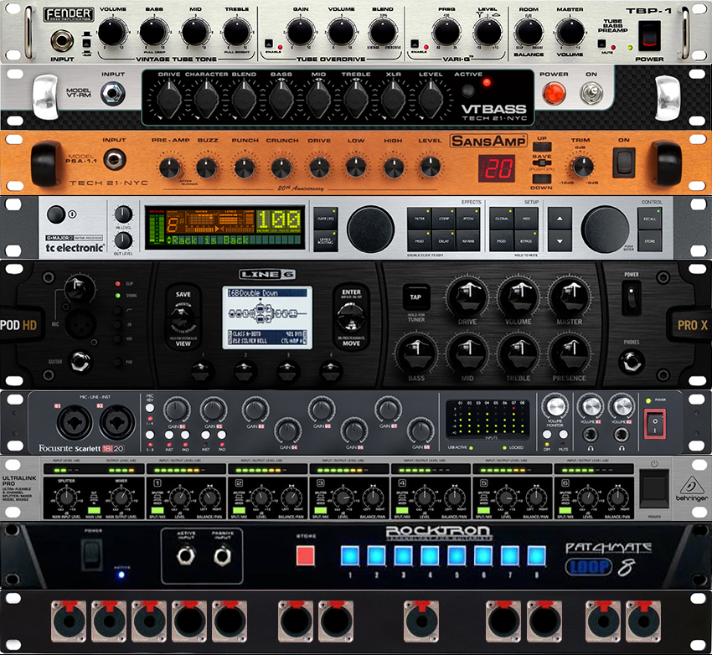Click the Focusrite headphone jack under Volume 01
Image resolution: width=712 pixels, height=655 pixels.
(591, 435)
